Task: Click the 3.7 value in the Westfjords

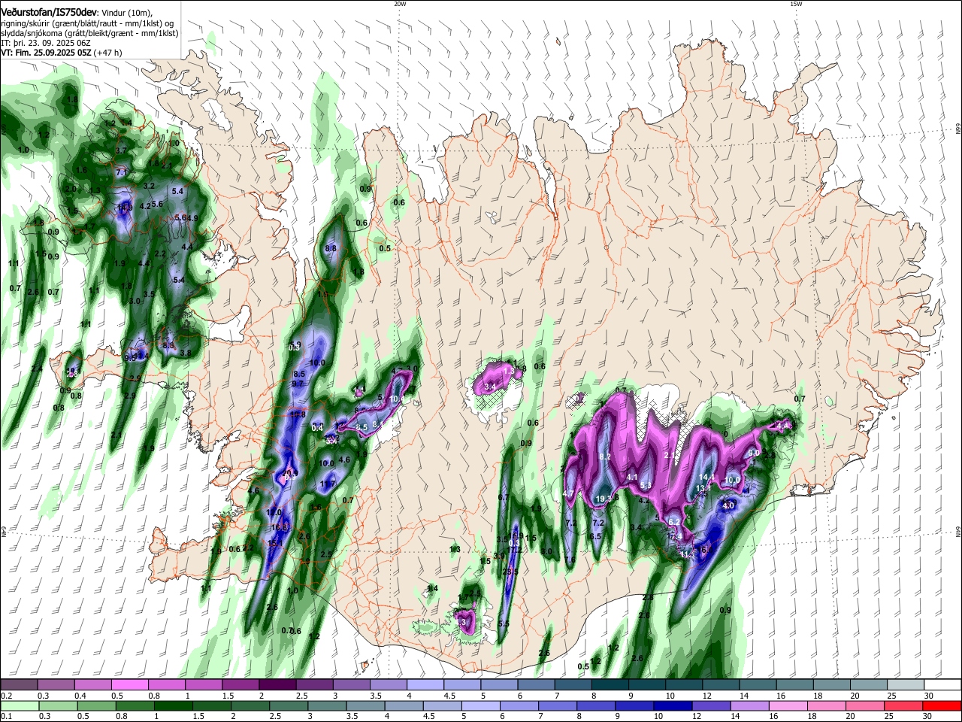Action: (120, 150)
